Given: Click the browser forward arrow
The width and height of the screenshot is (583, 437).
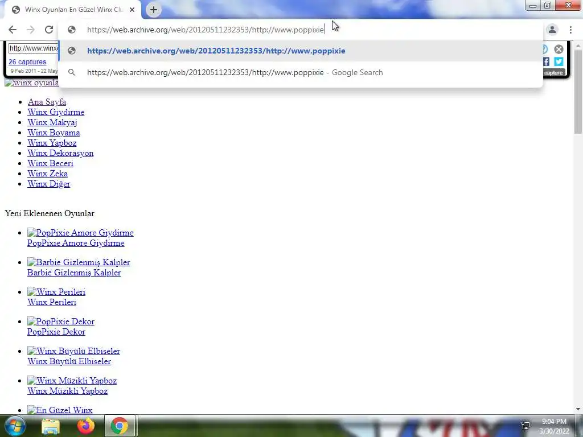Looking at the screenshot, I should click(x=31, y=30).
